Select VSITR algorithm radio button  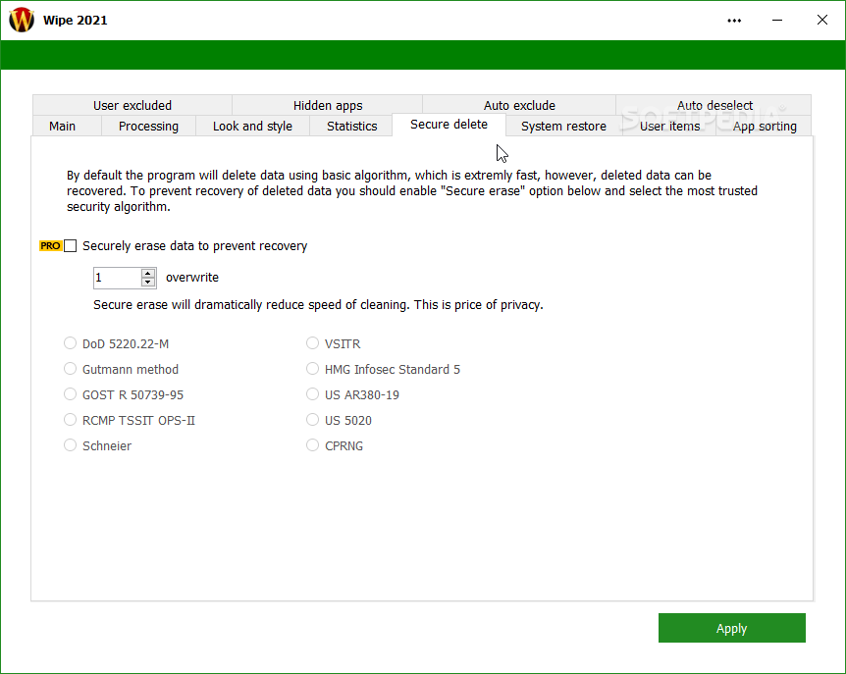(333, 343)
